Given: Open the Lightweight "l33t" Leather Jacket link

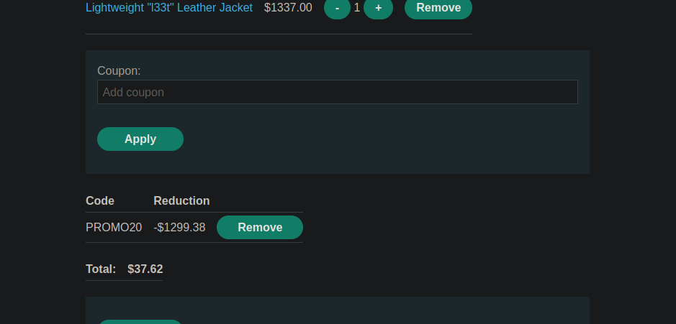Looking at the screenshot, I should coord(169,8).
